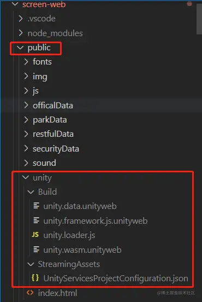Collapse the public folder chevron
The height and width of the screenshot is (302, 202).
coord(20,48)
